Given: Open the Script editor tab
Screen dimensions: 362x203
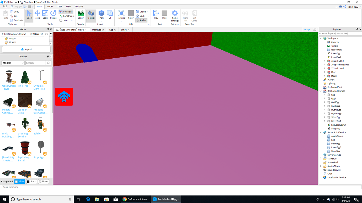Looking at the screenshot, I should (124, 30).
